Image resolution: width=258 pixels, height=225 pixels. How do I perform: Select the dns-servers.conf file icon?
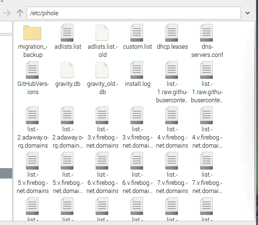point(206,33)
